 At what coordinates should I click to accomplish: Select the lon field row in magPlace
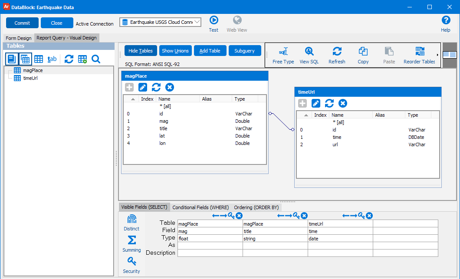point(194,143)
